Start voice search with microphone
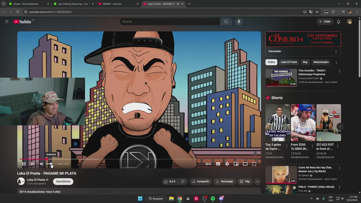361x203 pixels. [239, 22]
